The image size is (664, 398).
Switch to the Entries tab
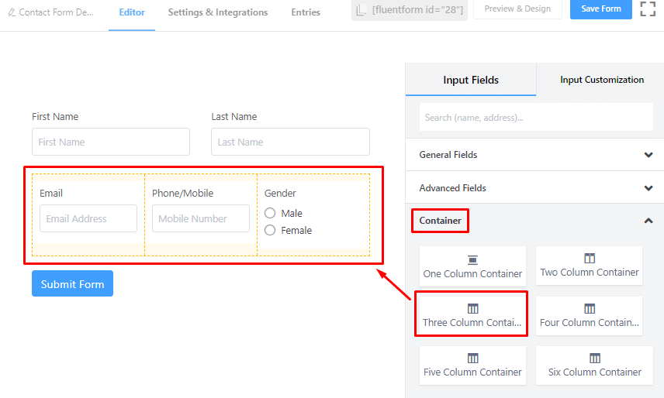(x=306, y=12)
